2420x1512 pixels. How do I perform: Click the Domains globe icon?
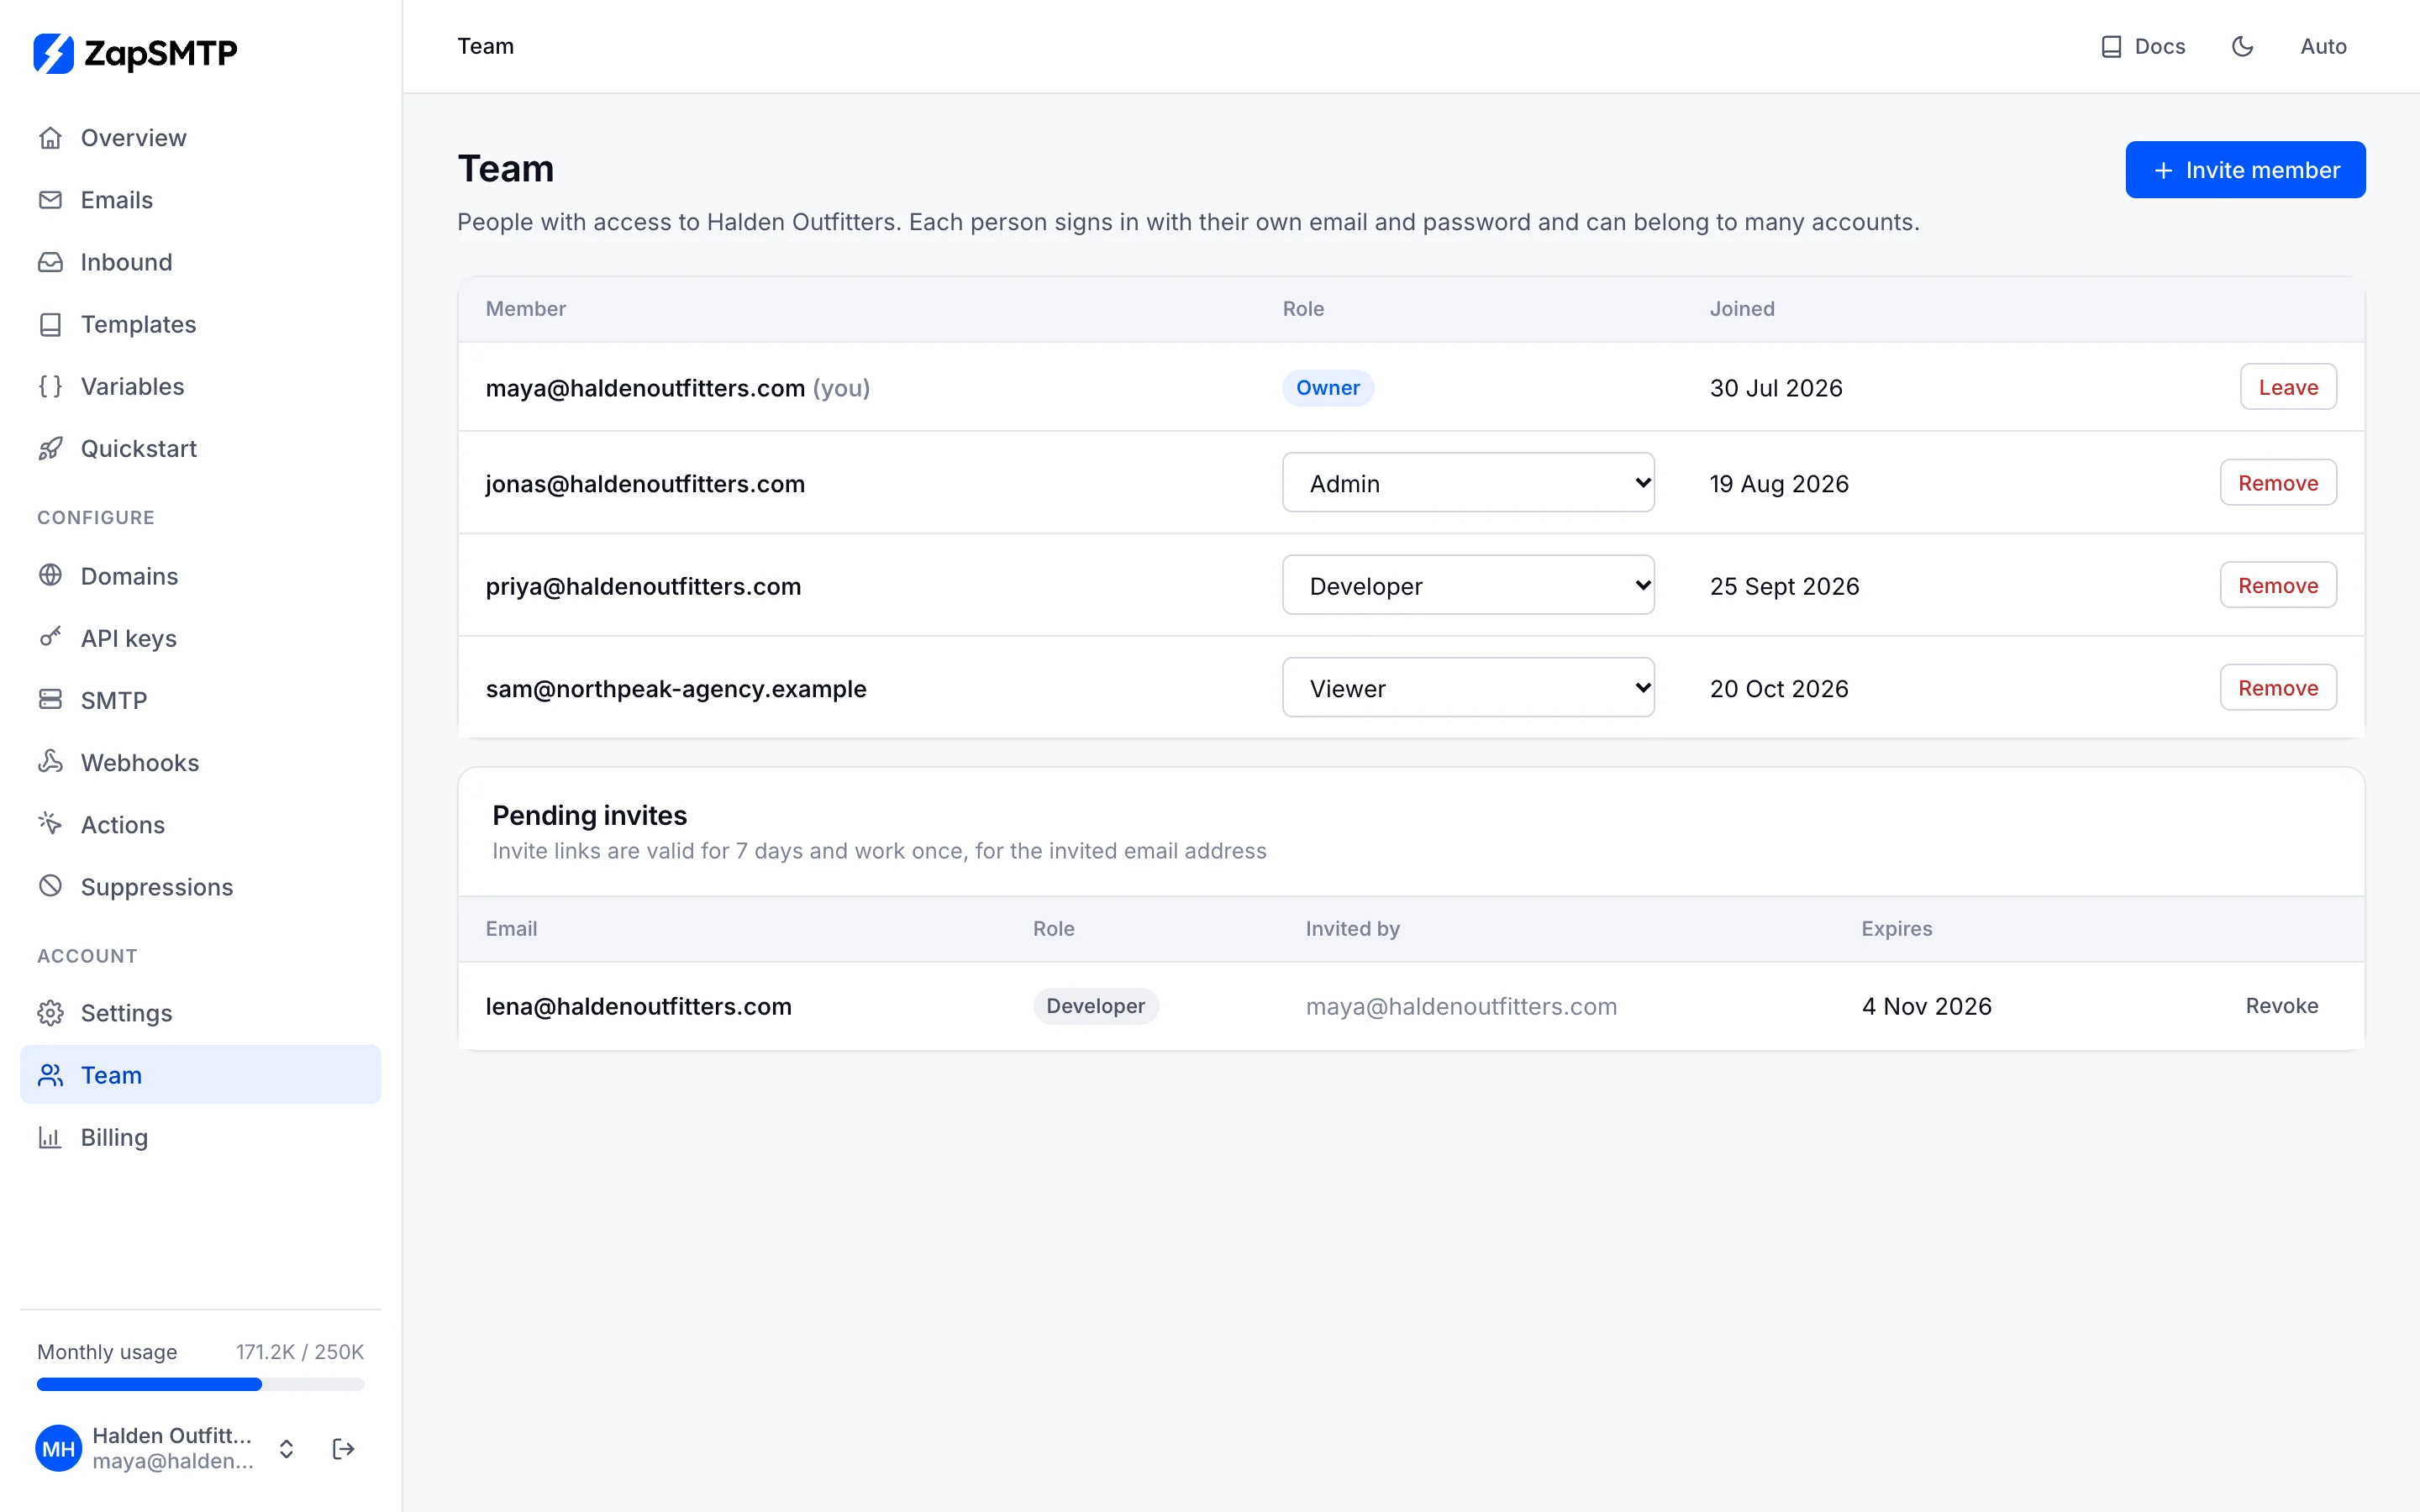(x=50, y=575)
